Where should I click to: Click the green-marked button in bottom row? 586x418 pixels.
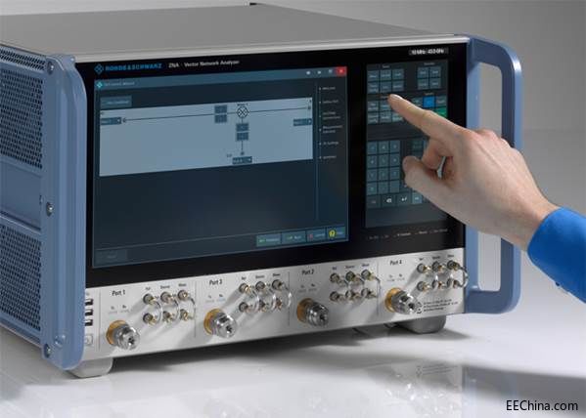tap(268, 240)
